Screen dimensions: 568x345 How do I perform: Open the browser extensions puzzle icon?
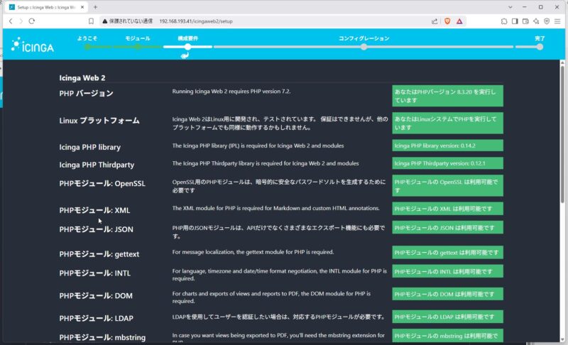pos(504,21)
